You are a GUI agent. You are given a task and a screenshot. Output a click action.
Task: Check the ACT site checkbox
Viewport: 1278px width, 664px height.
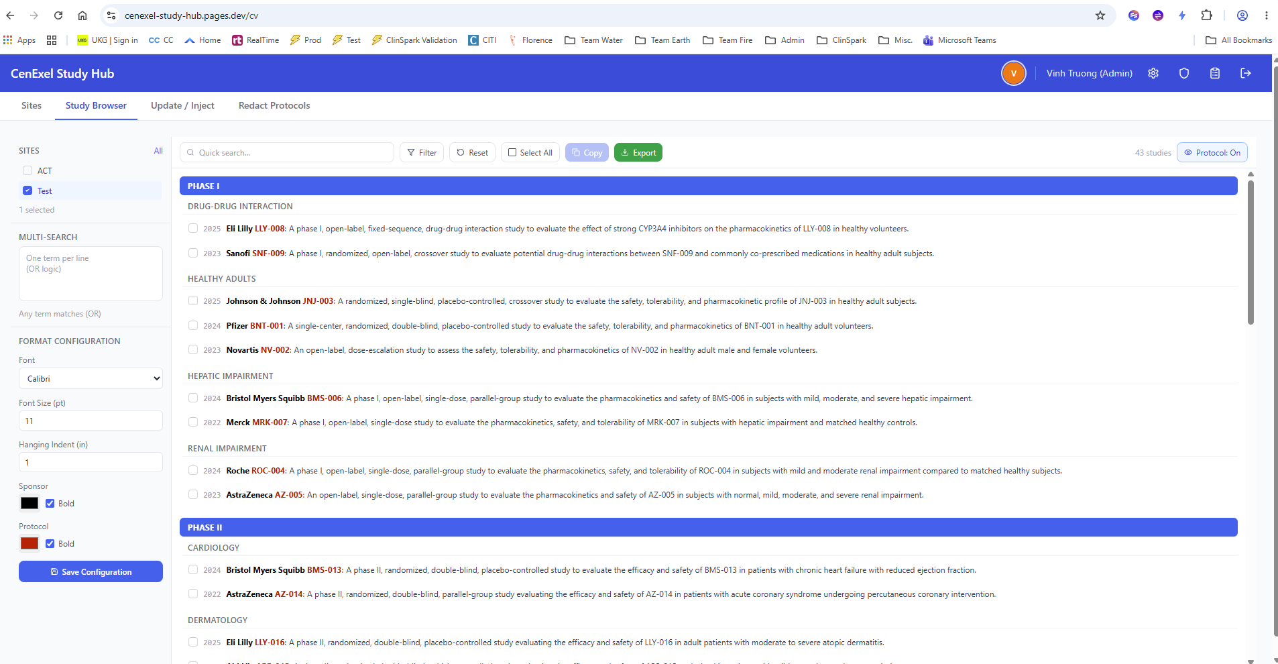(x=27, y=170)
